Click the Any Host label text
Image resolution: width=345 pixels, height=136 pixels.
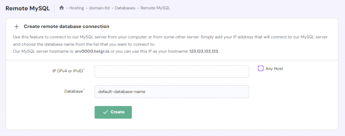pos(274,69)
